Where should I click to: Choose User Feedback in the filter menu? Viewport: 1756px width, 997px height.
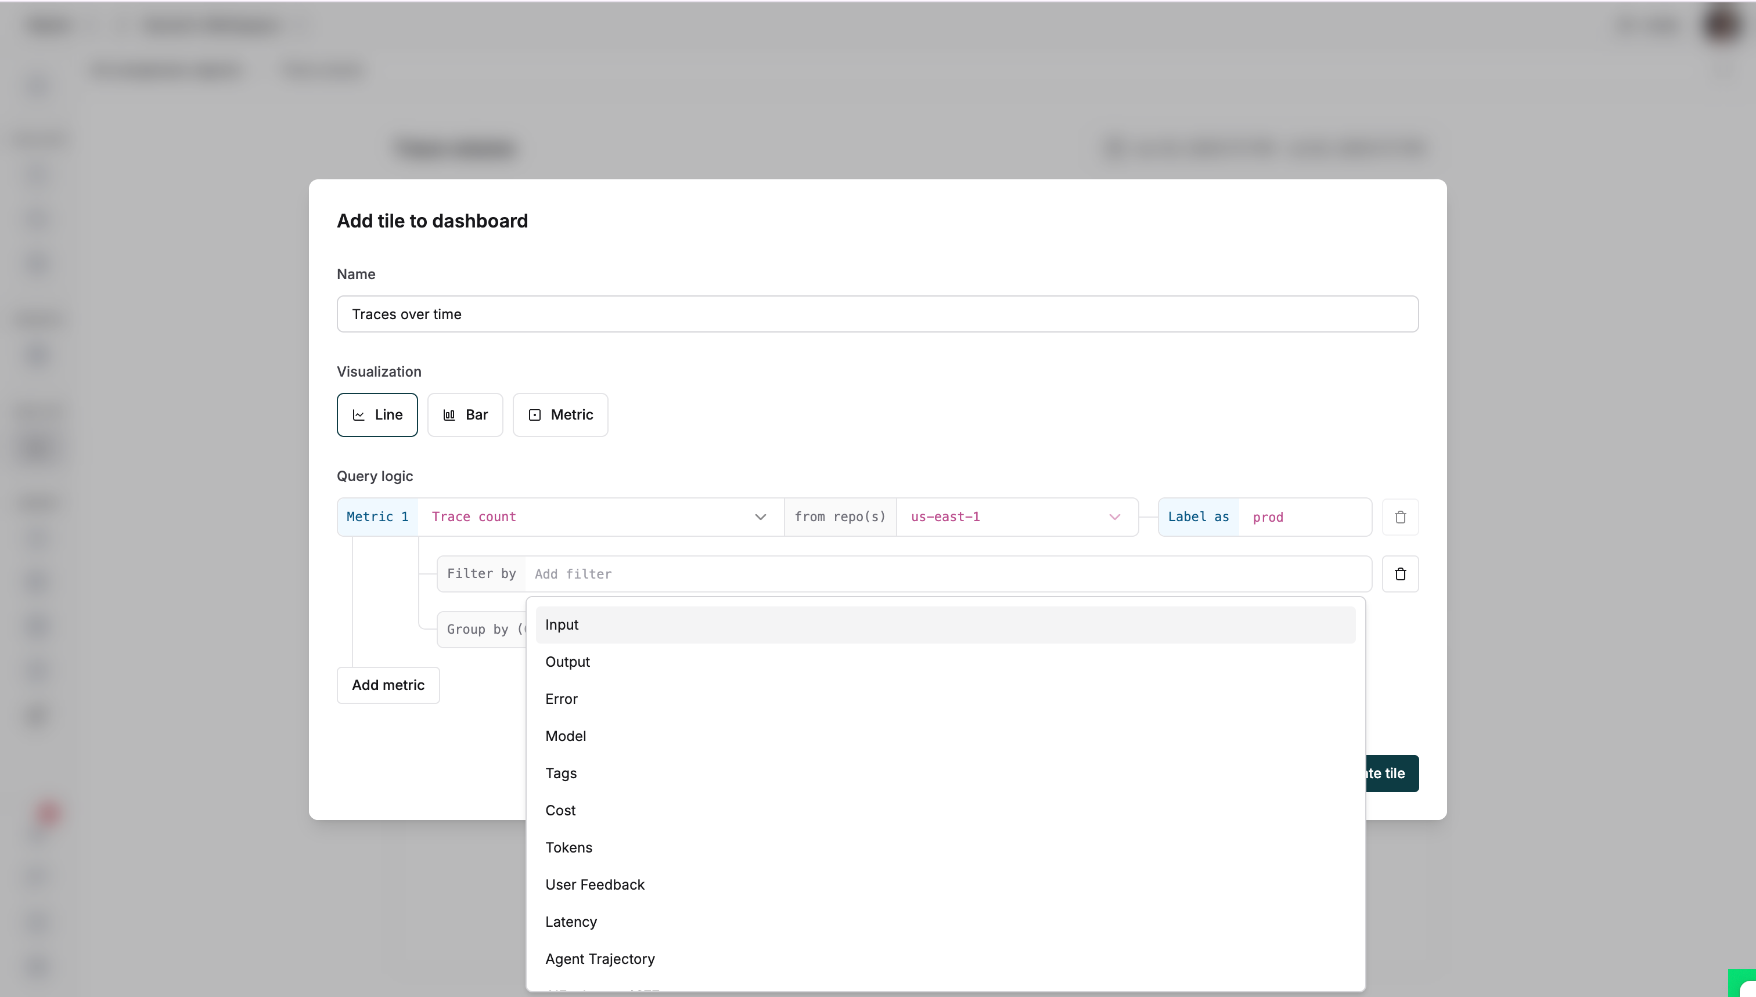coord(595,884)
